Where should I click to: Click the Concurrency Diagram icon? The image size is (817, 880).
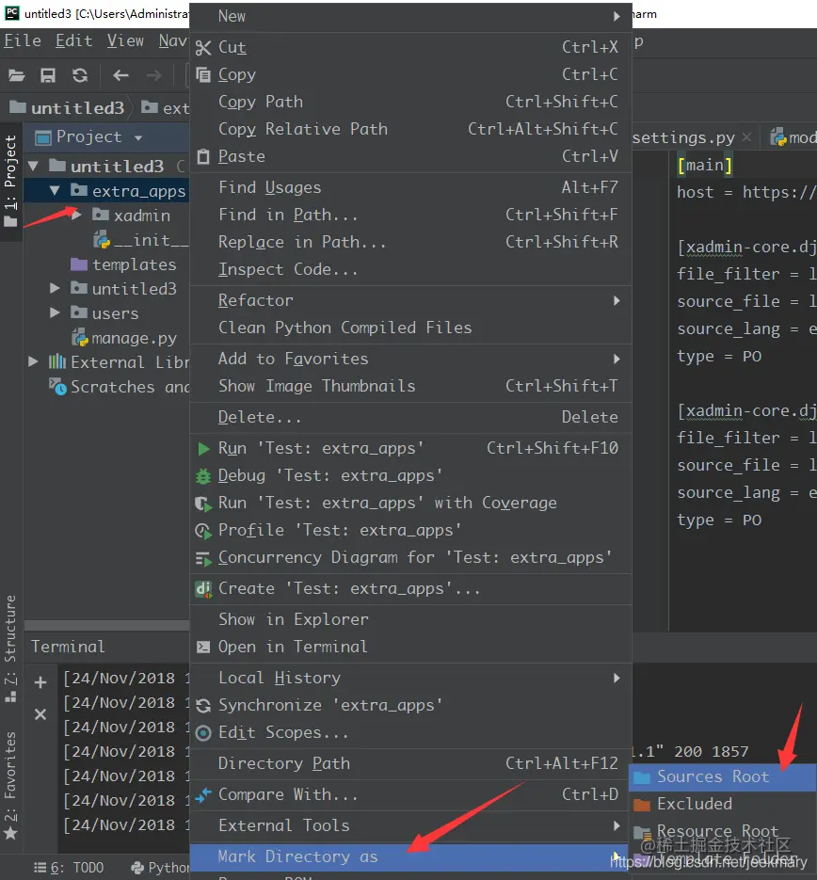203,558
